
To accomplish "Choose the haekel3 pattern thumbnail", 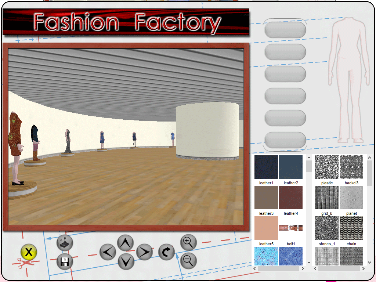I will click(x=351, y=167).
